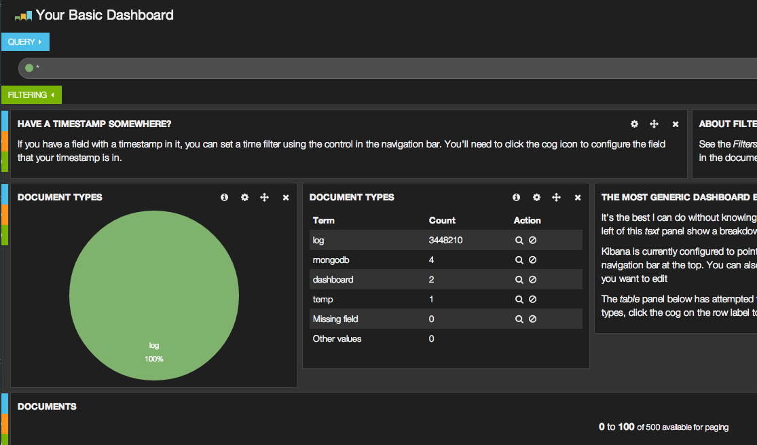Image resolution: width=757 pixels, height=445 pixels.
Task: Click the 'Missing field' term cell
Action: [335, 319]
